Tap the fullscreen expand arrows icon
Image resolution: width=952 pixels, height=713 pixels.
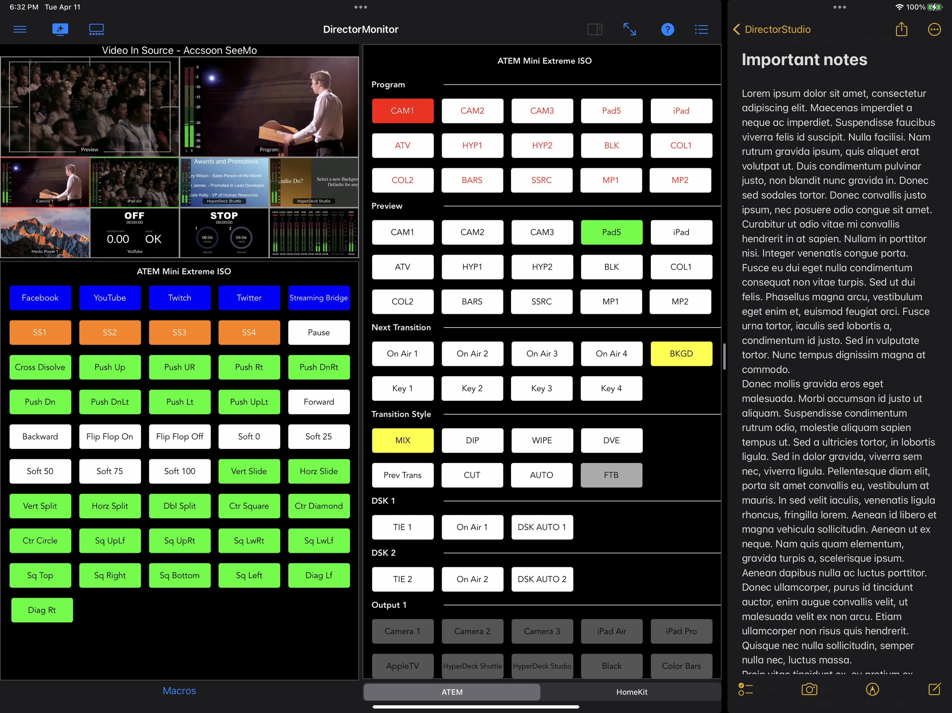629,29
